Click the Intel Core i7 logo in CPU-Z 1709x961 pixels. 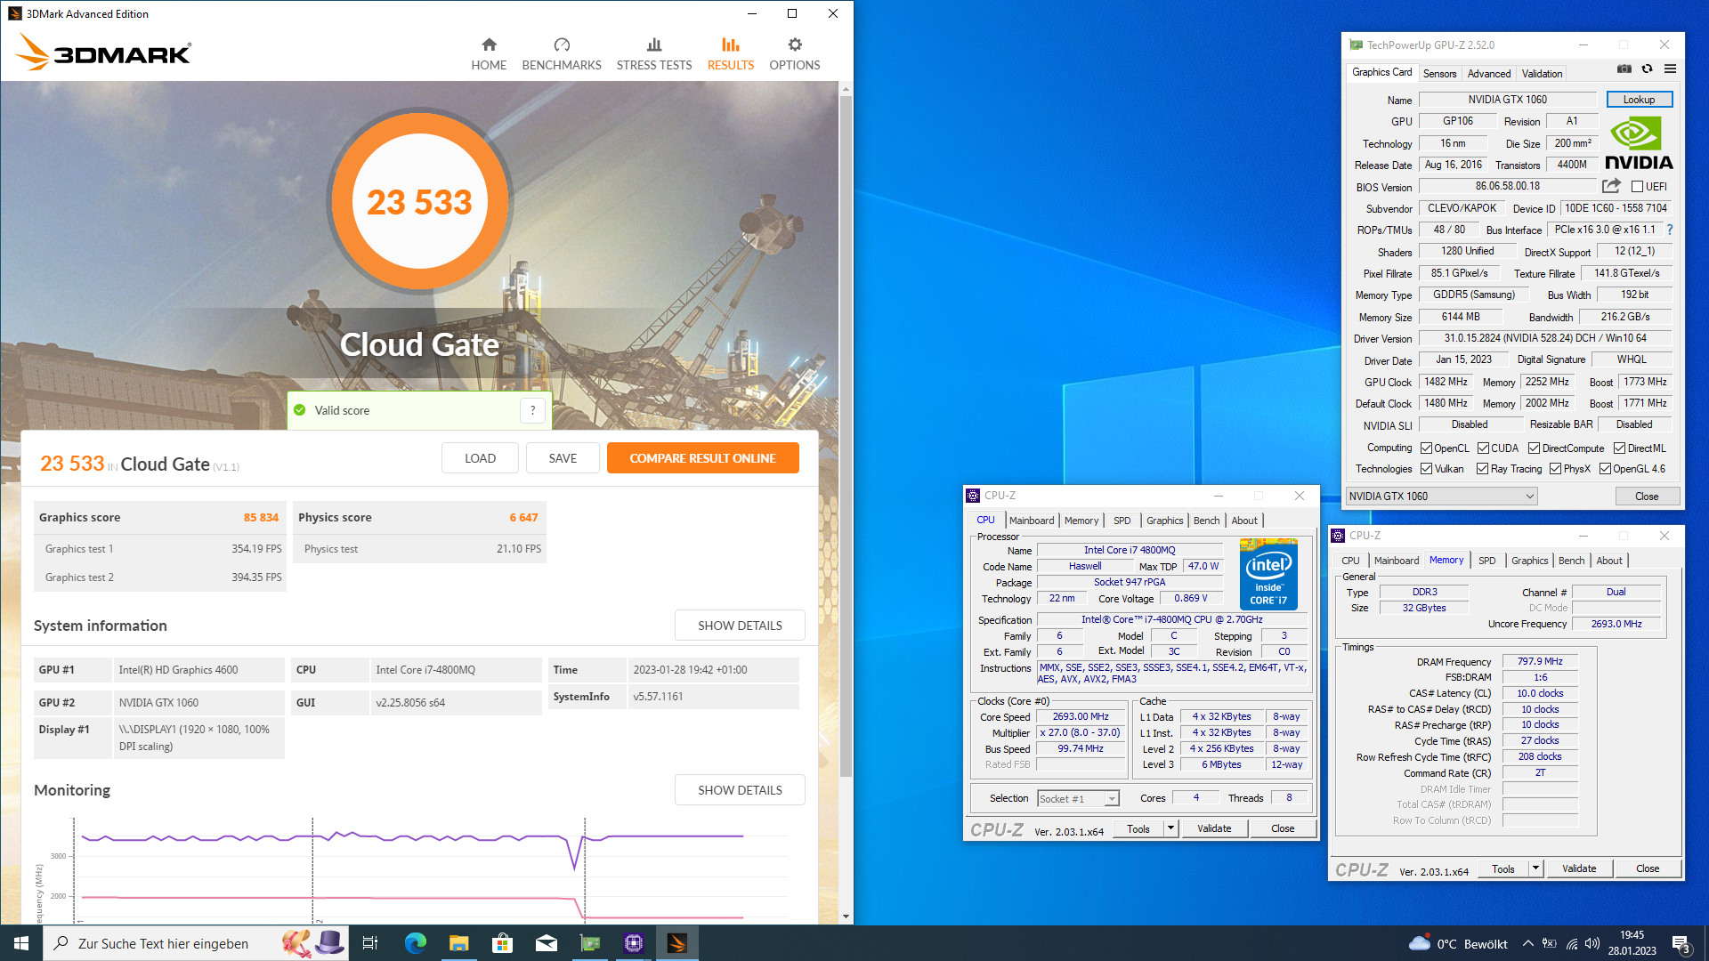[x=1268, y=574]
